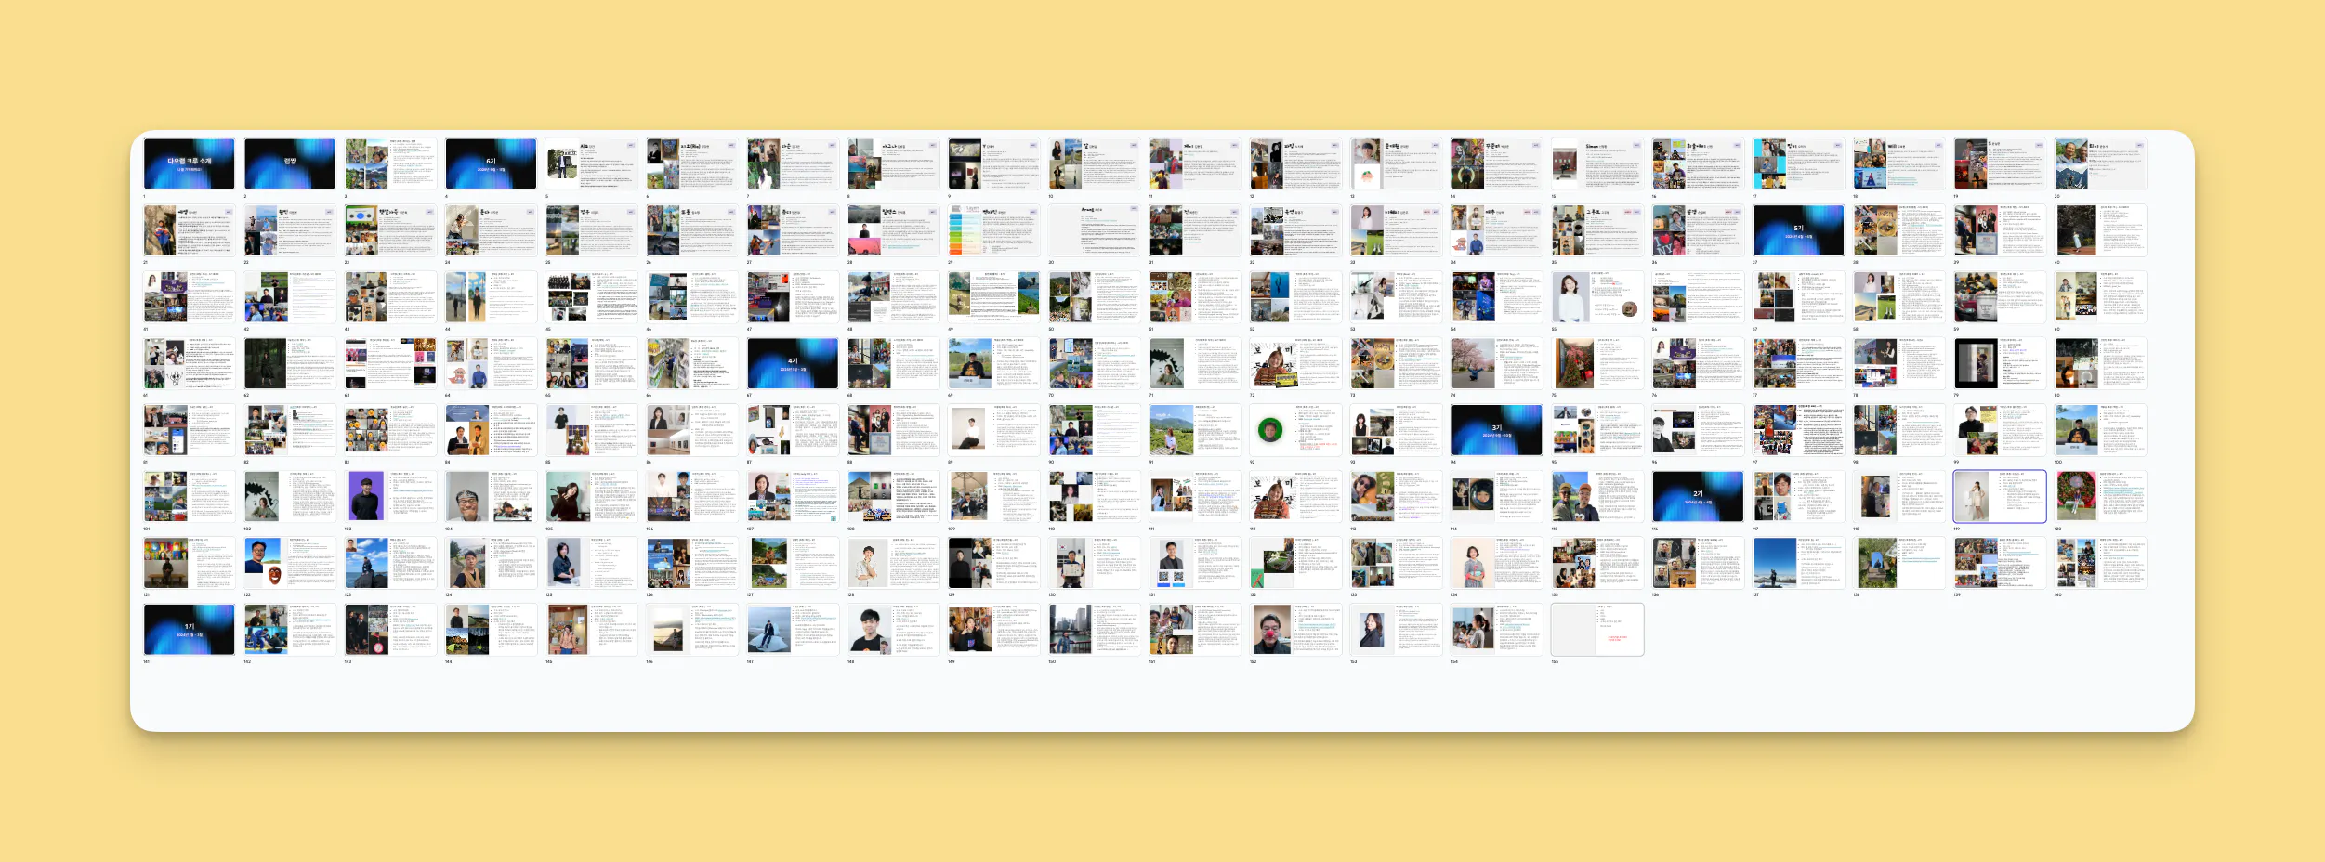Viewport: 2325px width, 862px height.
Task: Select slide 97 thumbnail
Action: coord(1798,430)
